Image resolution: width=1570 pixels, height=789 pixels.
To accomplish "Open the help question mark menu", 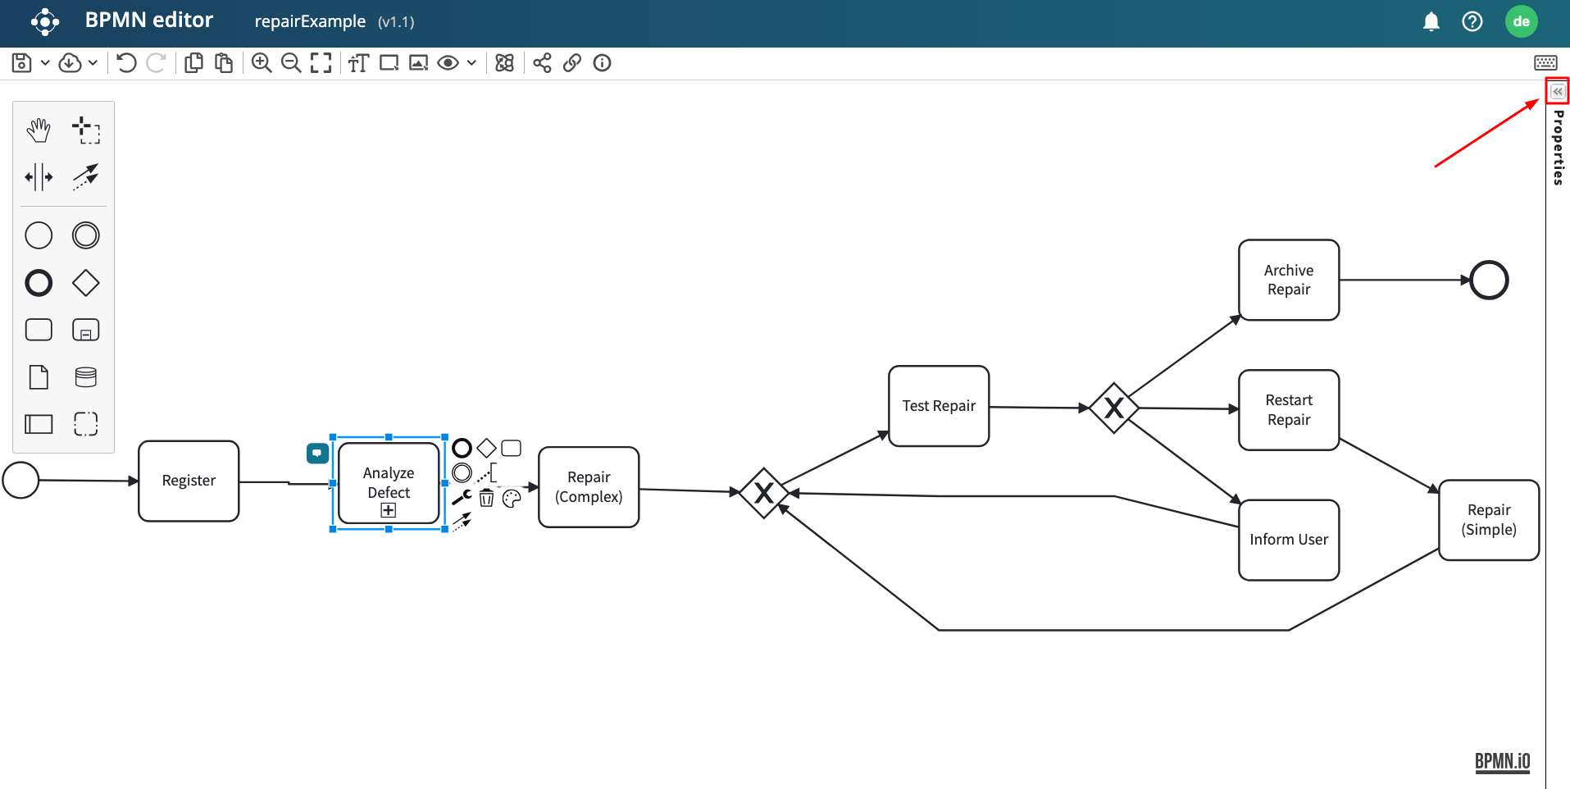I will click(x=1472, y=21).
